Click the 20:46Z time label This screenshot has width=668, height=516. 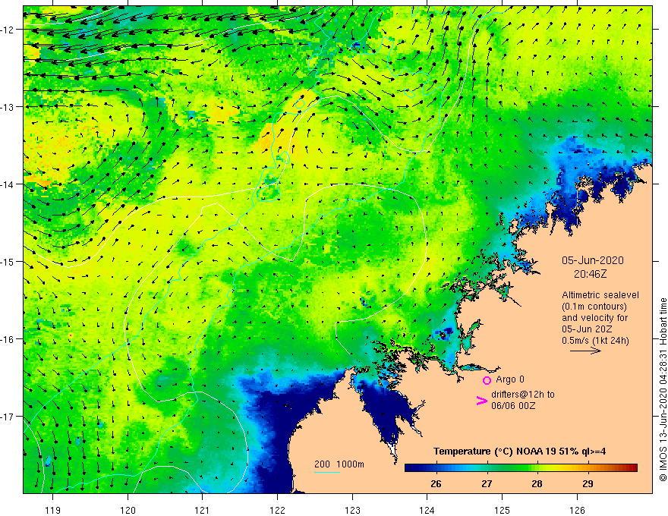click(590, 274)
